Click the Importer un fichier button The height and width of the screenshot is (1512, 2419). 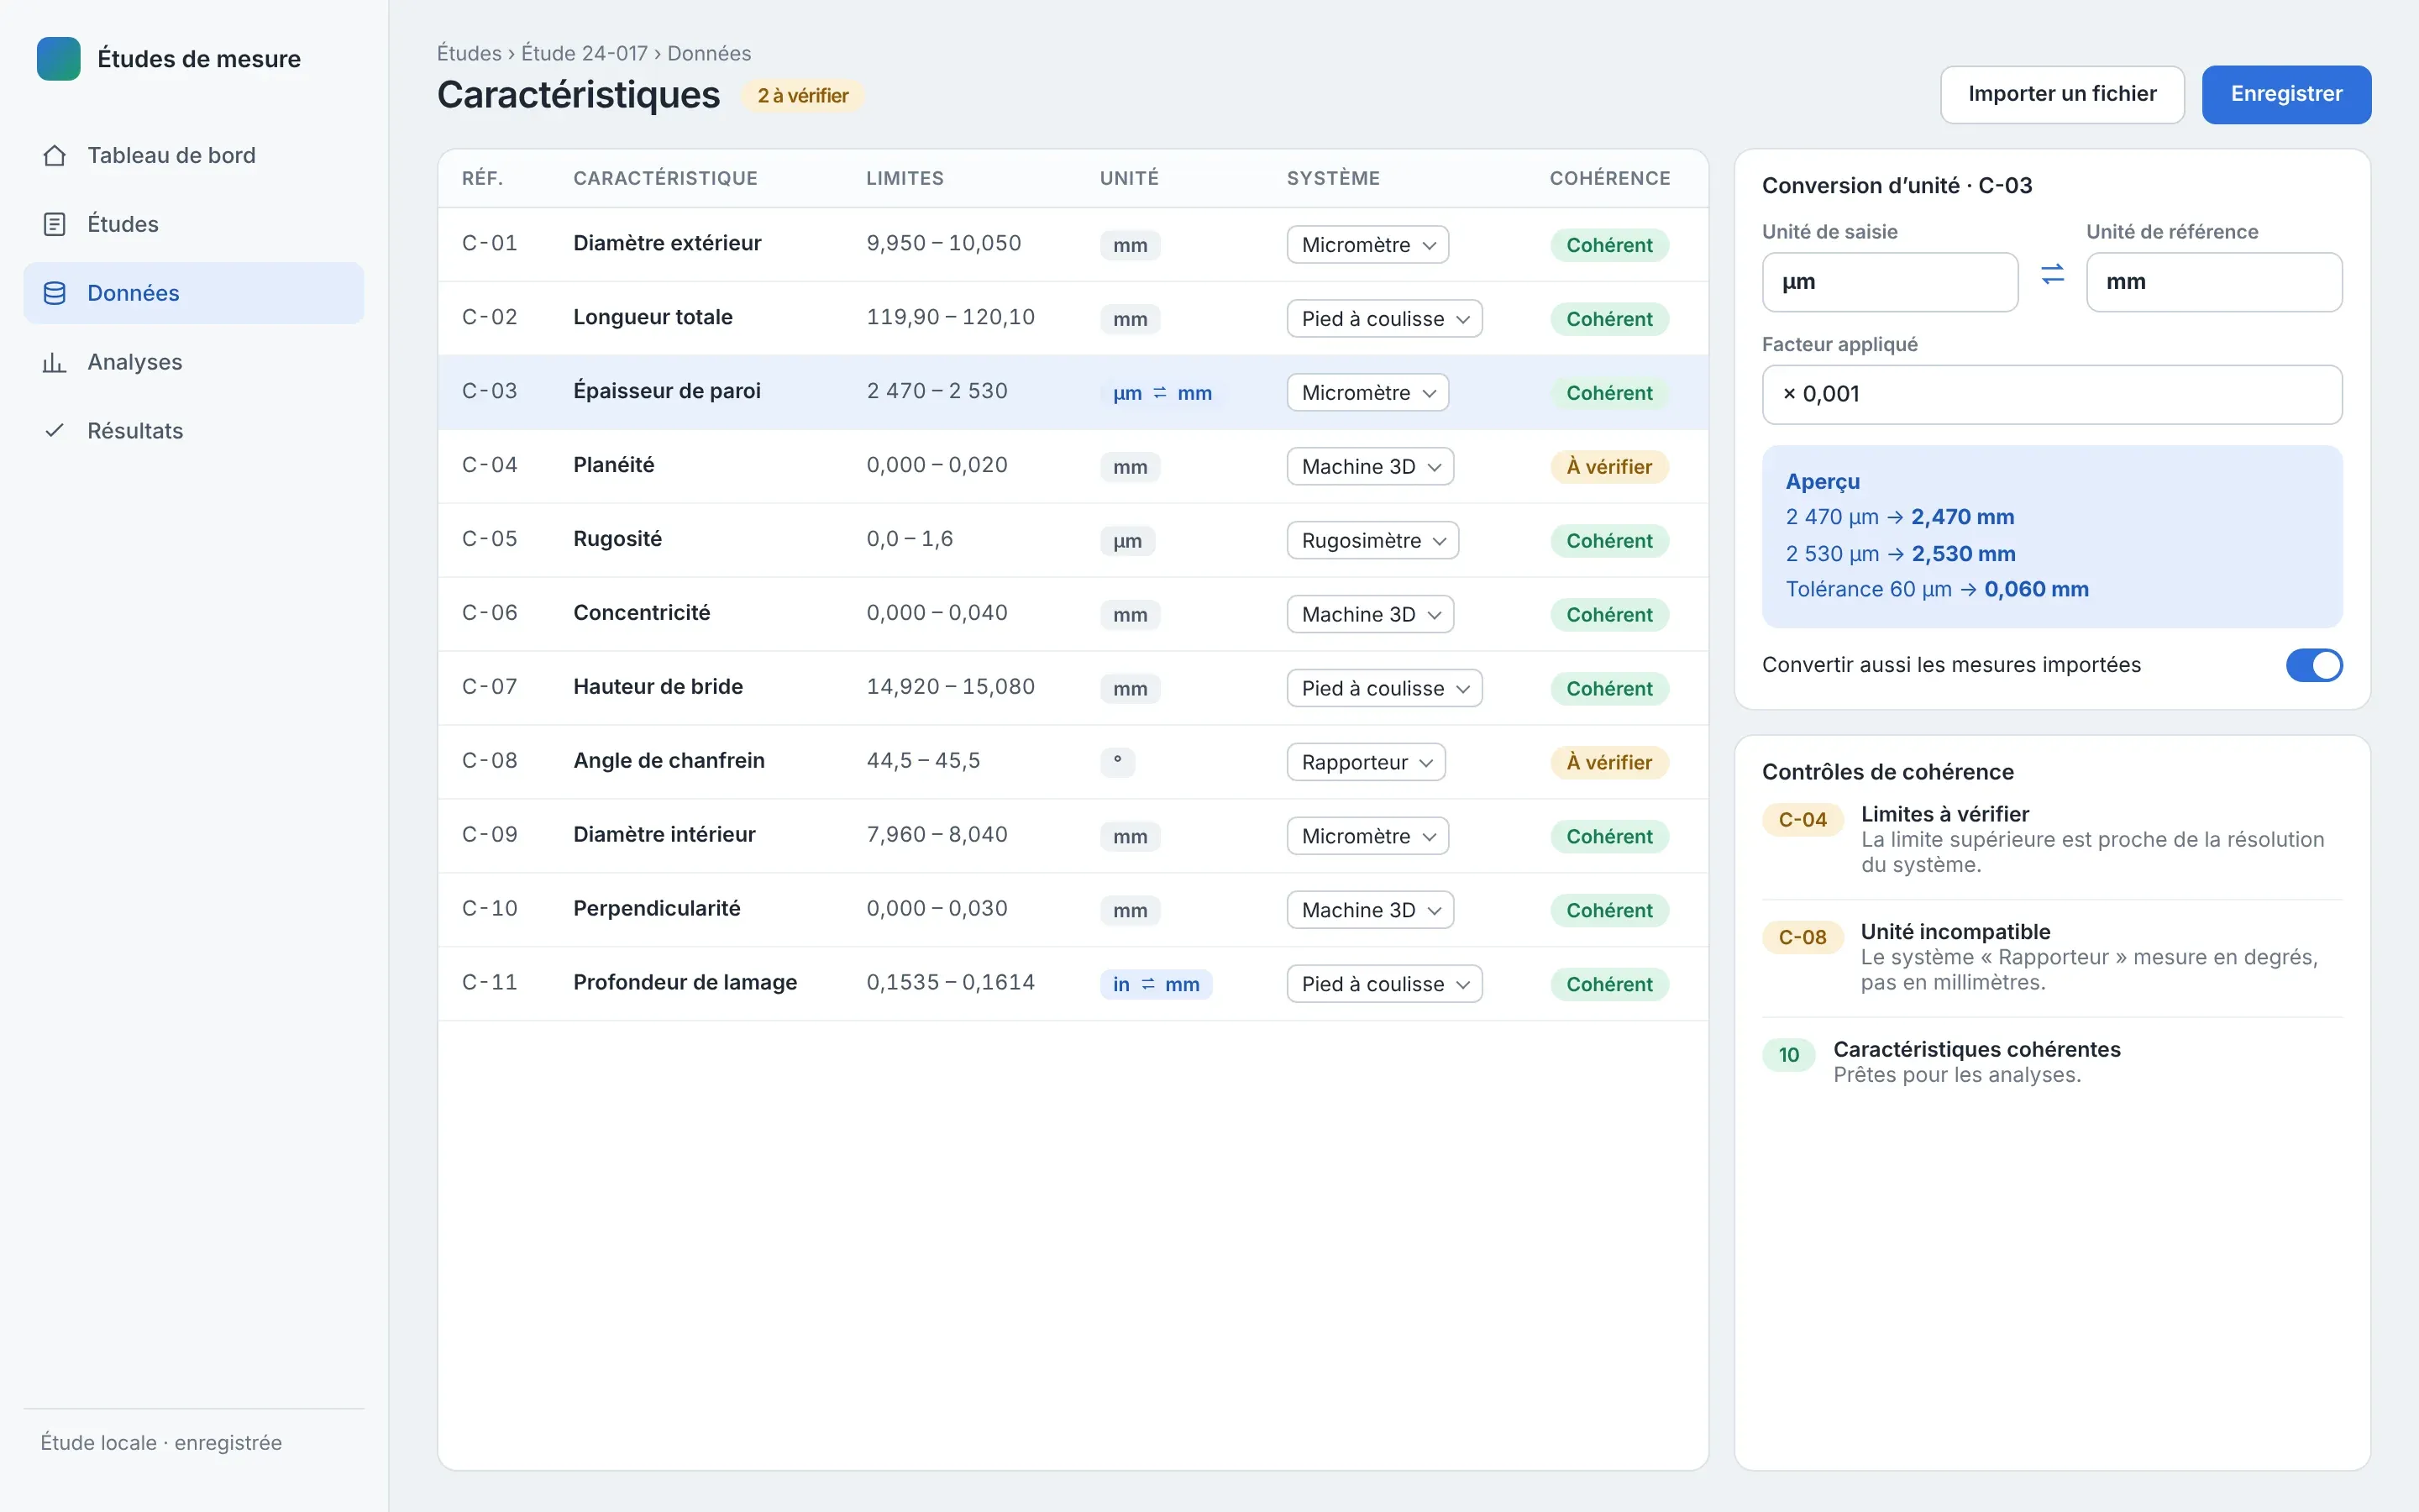click(2061, 94)
